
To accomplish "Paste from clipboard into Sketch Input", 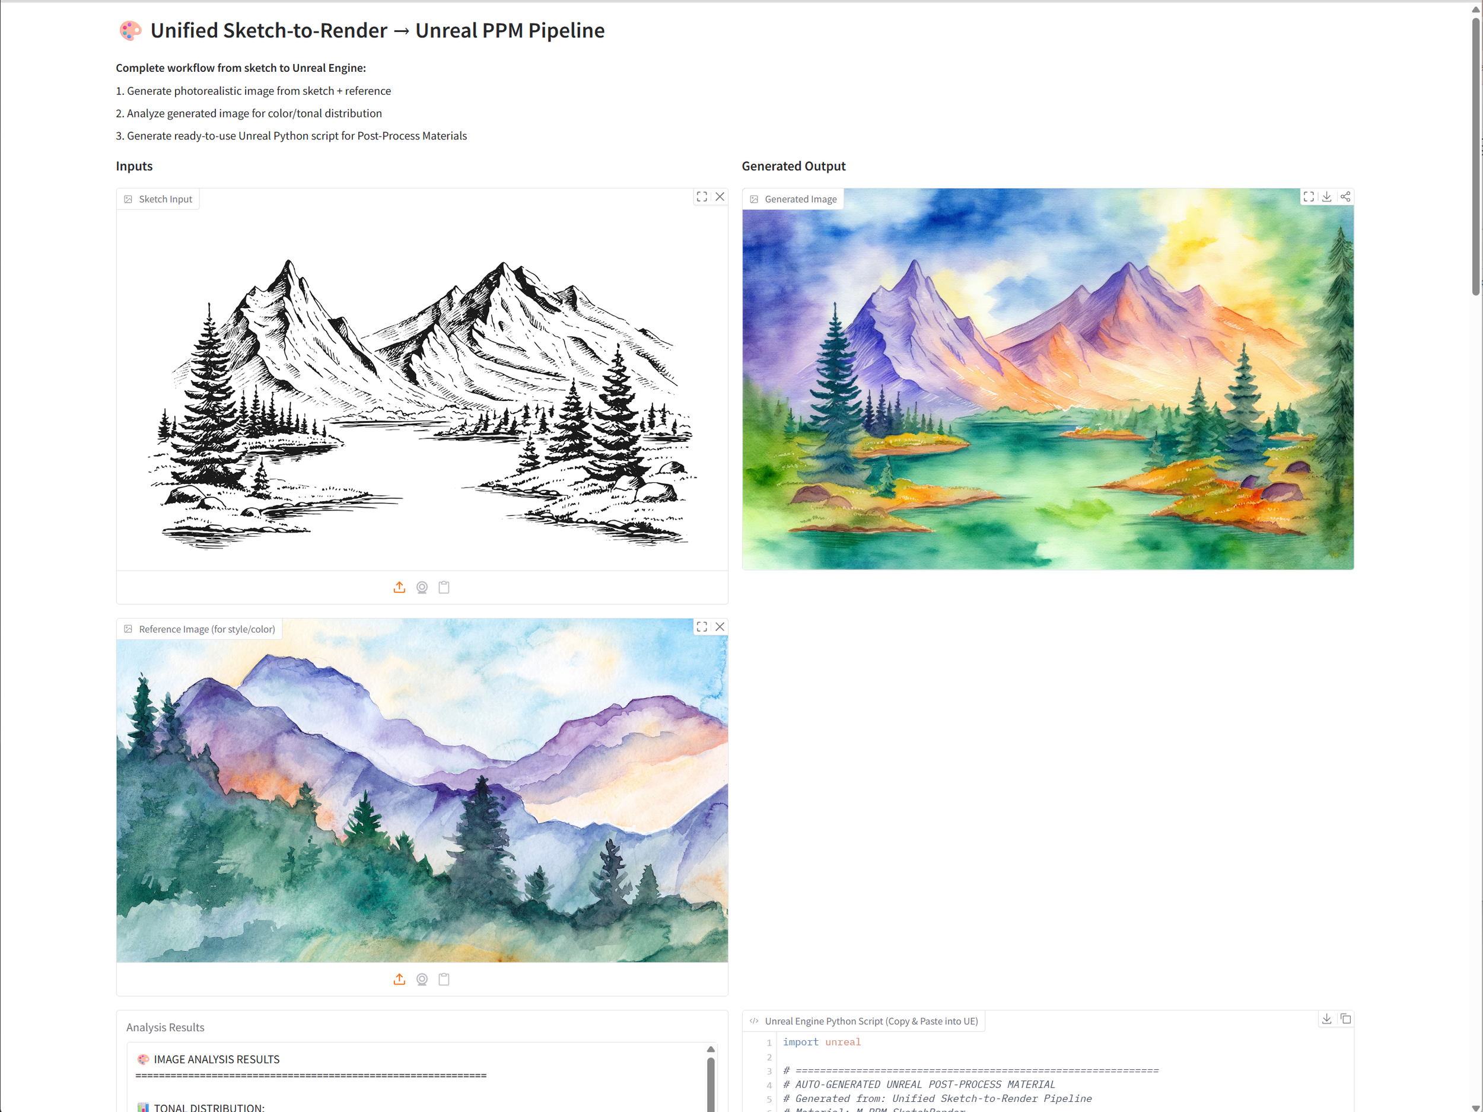I will (444, 587).
